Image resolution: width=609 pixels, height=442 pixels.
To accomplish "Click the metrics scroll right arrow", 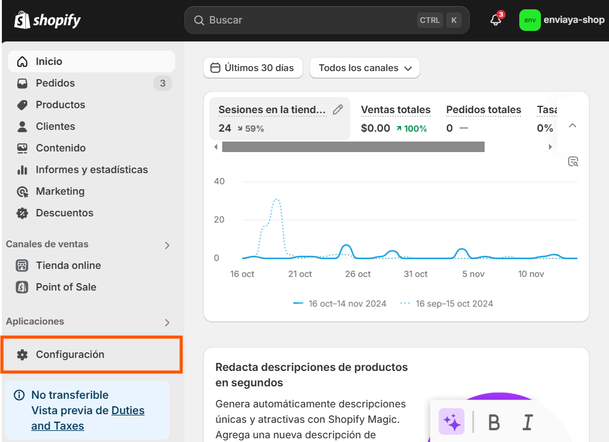I will coord(550,147).
